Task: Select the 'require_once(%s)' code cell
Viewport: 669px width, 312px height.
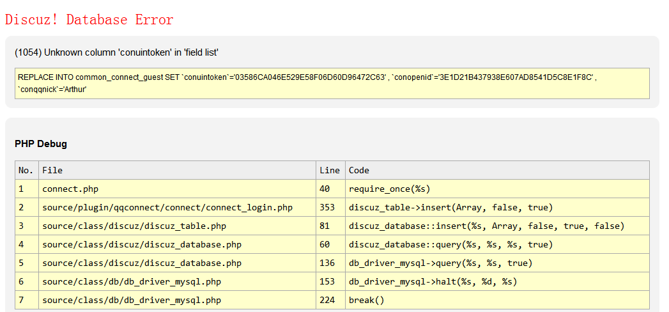Action: [498, 189]
